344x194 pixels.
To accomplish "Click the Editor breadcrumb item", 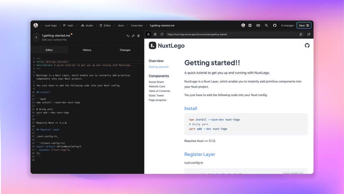I will [105, 26].
